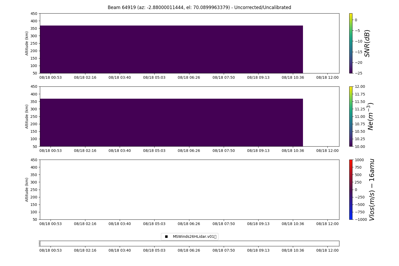This screenshot has width=399, height=266.
Task: Click the 0 tick on SNR colorbar
Action: 356,20
